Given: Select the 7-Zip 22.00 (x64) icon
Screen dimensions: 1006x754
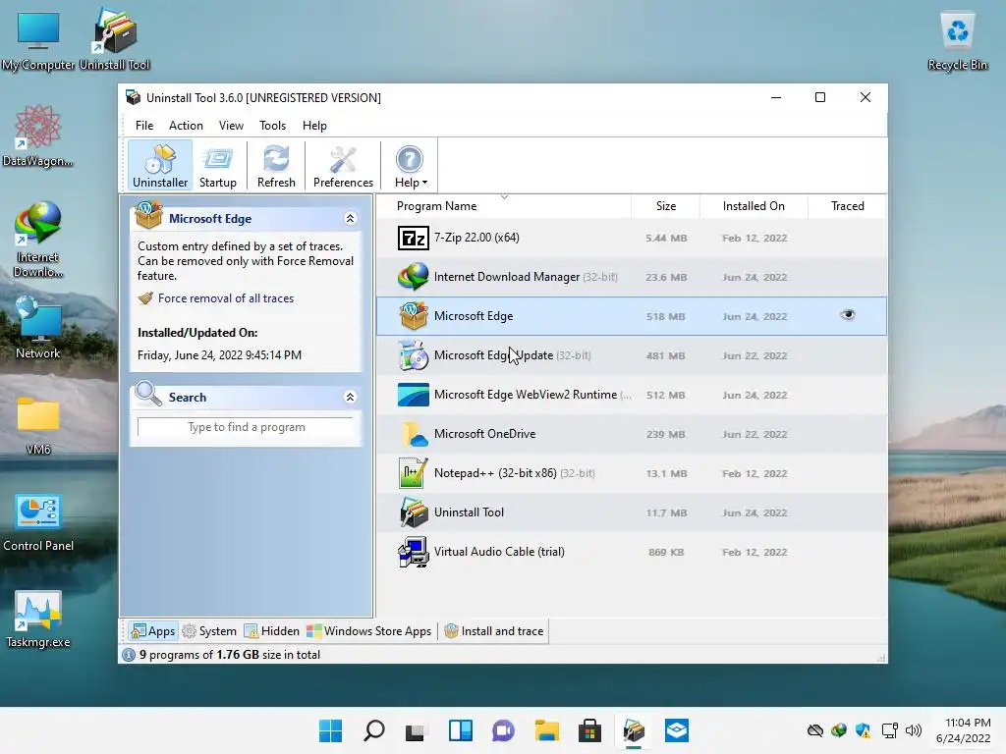Looking at the screenshot, I should 414,238.
